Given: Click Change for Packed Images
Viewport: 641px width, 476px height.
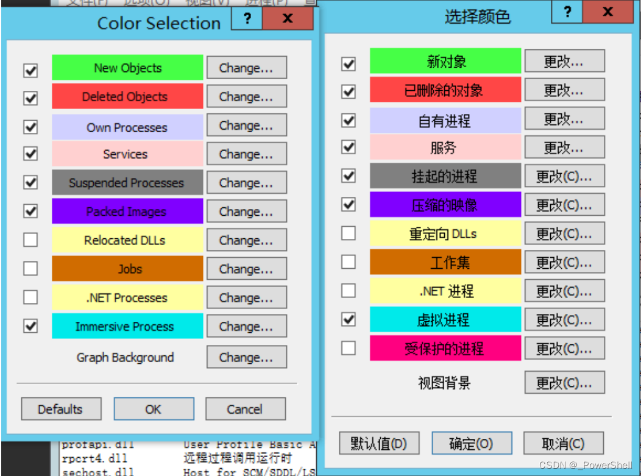Looking at the screenshot, I should tap(247, 211).
